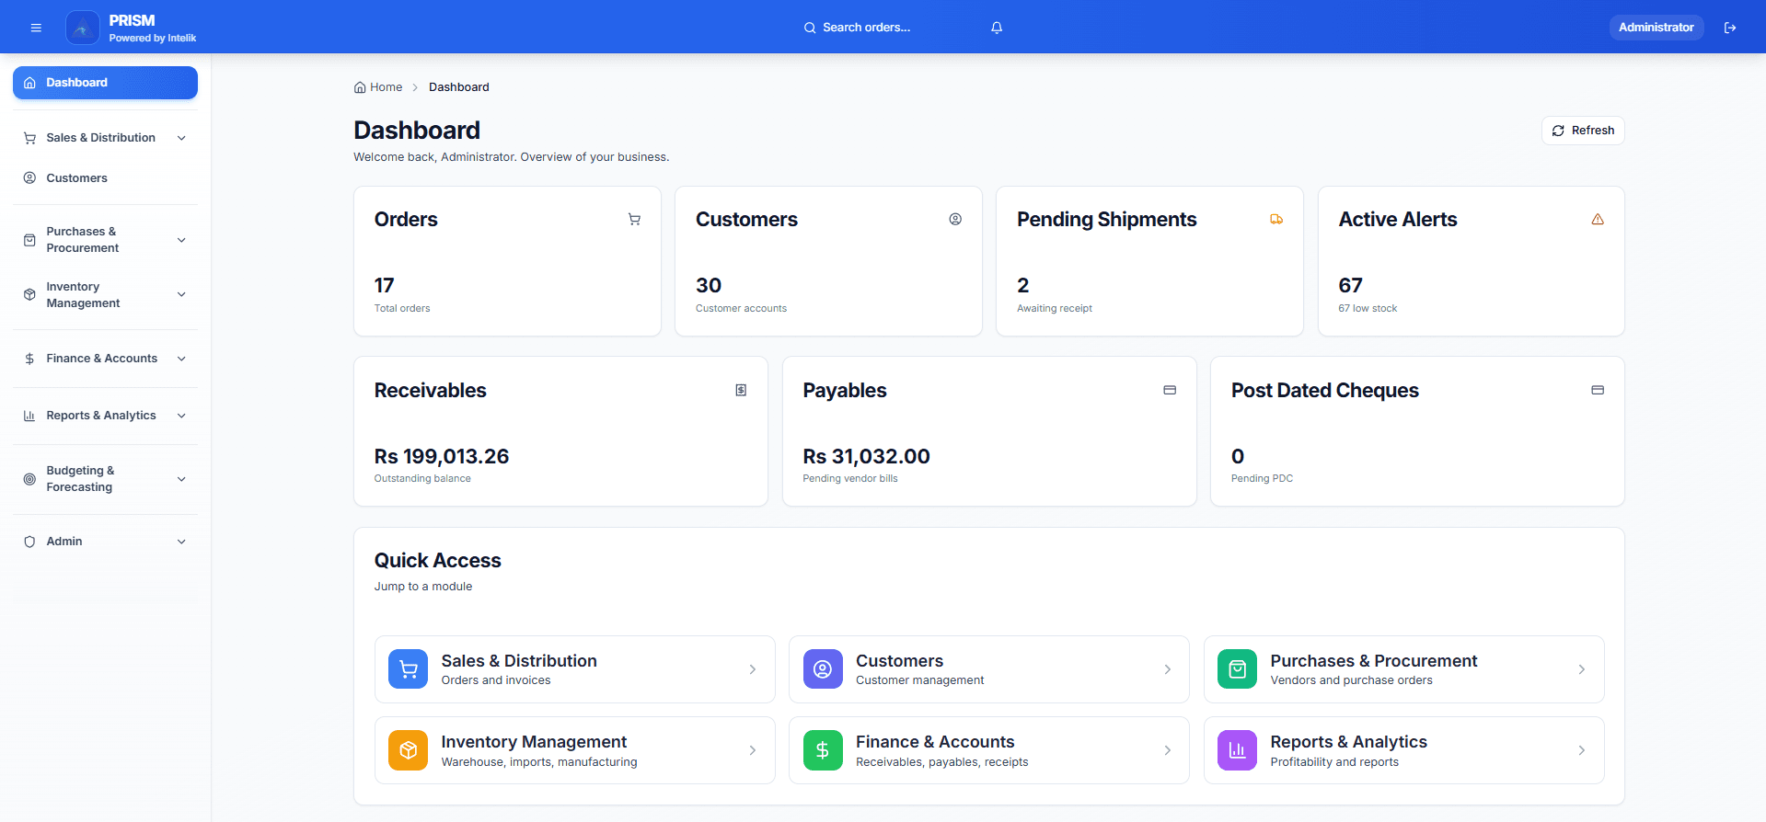Open the notifications bell
The width and height of the screenshot is (1766, 822).
(x=996, y=28)
